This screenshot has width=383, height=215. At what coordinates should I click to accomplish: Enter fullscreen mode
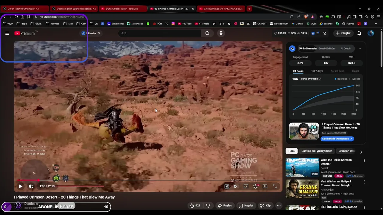[275, 186]
